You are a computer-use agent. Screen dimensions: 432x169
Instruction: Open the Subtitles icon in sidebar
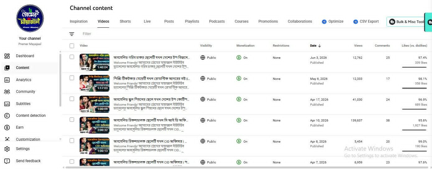pyautogui.click(x=7, y=104)
